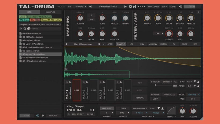This screenshot has height=124, width=220.
Task: Click the NORMALIZE button
Action: pos(169,95)
